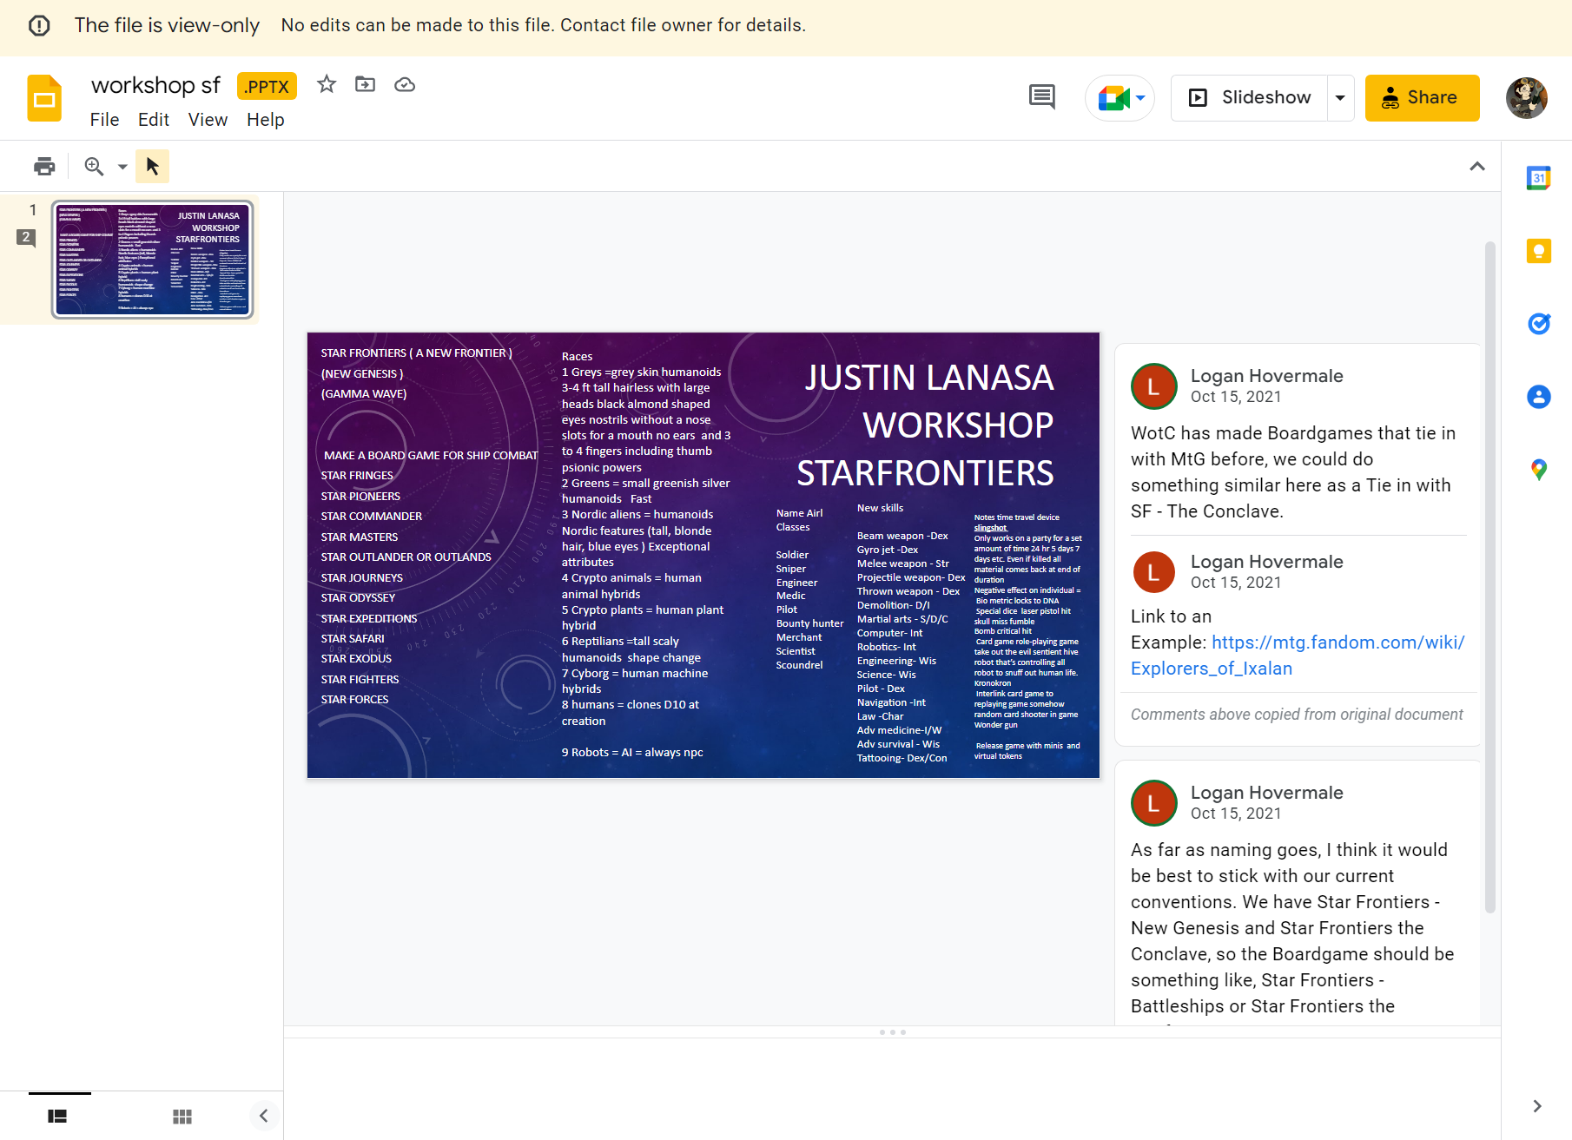Open the File menu
Image resolution: width=1572 pixels, height=1140 pixels.
(x=104, y=120)
